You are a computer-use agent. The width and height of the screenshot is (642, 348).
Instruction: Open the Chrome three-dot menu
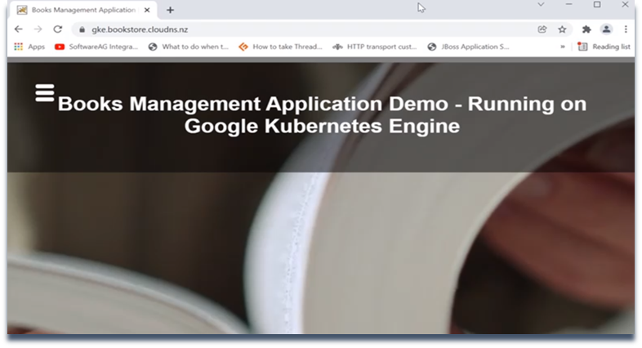click(x=626, y=29)
